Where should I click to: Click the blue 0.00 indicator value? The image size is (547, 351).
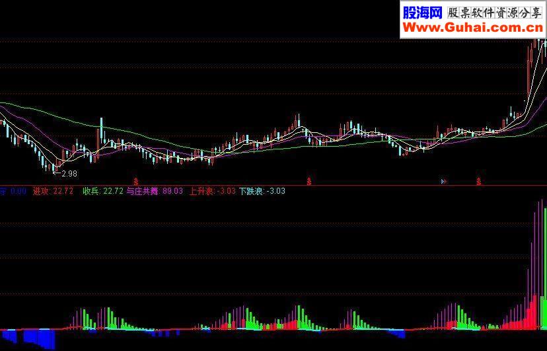coord(18,191)
